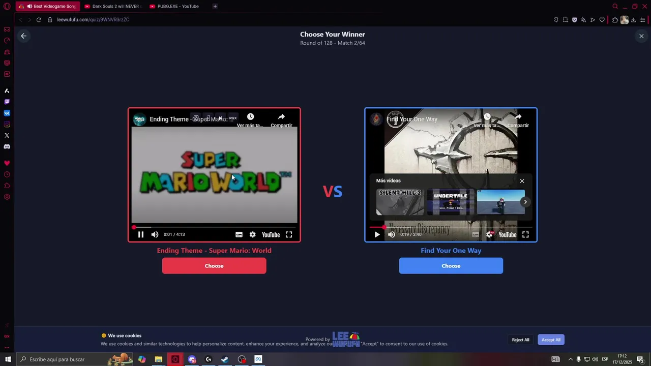Enter fullscreen on Find Your One Way video

tap(525, 234)
